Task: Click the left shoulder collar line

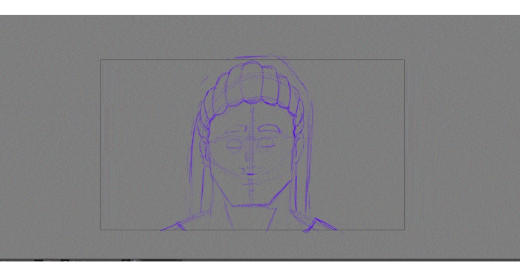Action: 186,221
